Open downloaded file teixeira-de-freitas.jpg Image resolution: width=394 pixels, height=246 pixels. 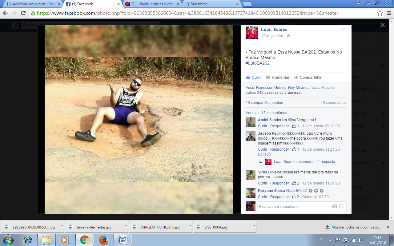pos(94,227)
